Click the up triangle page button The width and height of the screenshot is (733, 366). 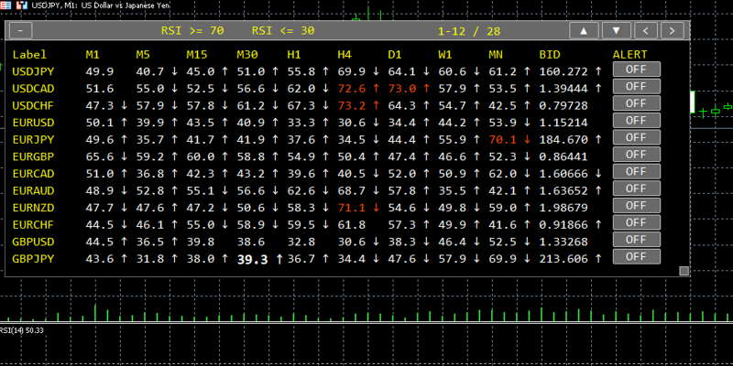click(584, 31)
